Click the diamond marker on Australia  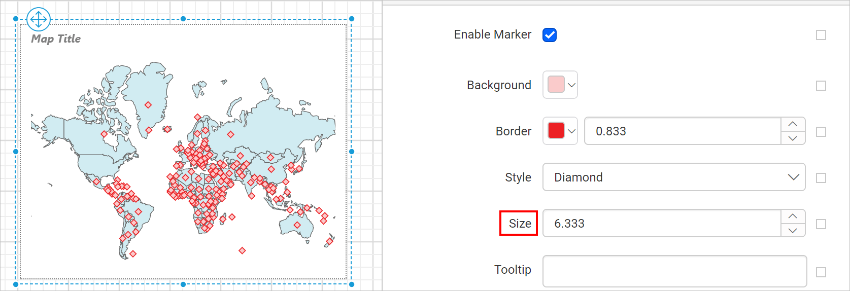click(297, 225)
